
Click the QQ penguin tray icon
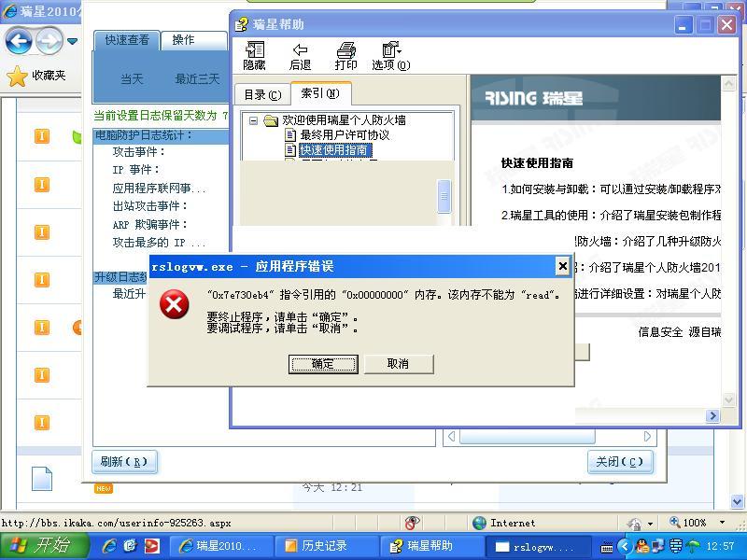tap(642, 546)
